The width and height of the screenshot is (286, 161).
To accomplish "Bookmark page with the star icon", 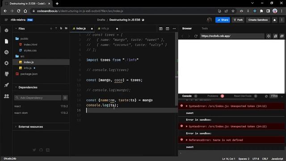I will [233, 11].
